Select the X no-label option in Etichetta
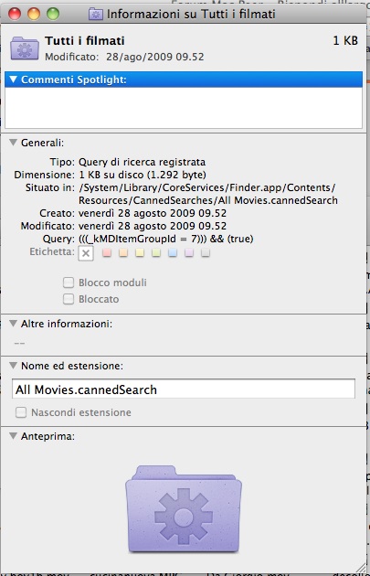This screenshot has width=370, height=576. (x=86, y=253)
